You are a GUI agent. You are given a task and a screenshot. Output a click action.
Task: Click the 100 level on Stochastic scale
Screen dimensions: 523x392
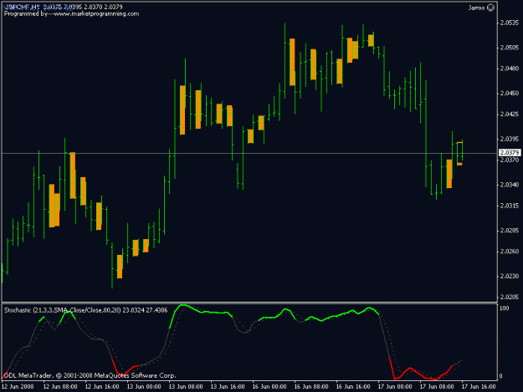[x=505, y=308]
